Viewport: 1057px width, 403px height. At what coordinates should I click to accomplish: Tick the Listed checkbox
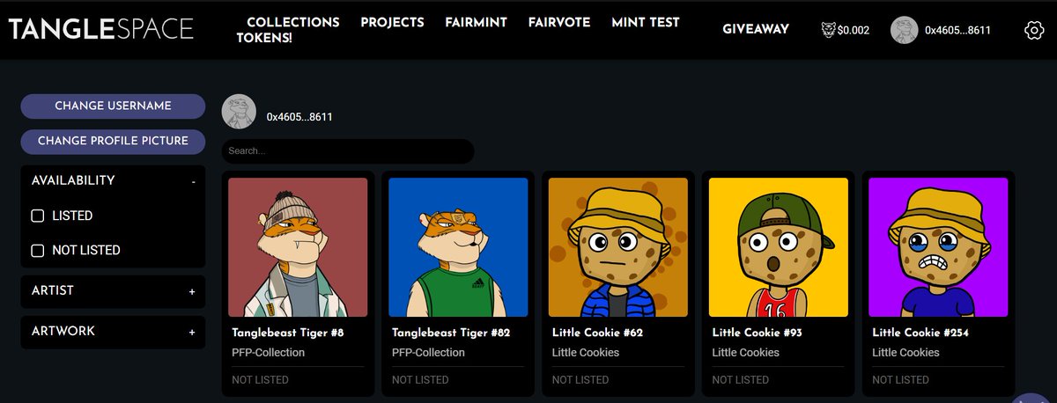click(x=38, y=216)
